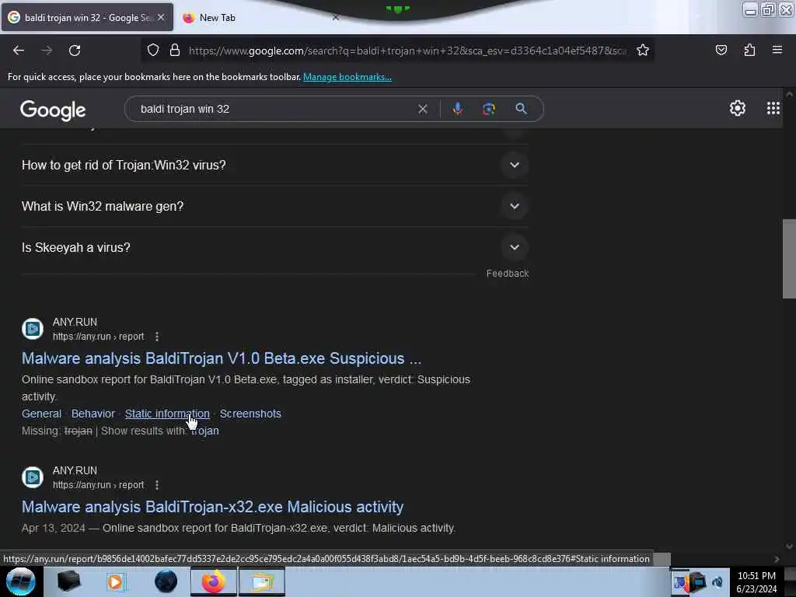Screen dimensions: 796x597
Task: Open the General sitelink
Action: click(x=42, y=414)
